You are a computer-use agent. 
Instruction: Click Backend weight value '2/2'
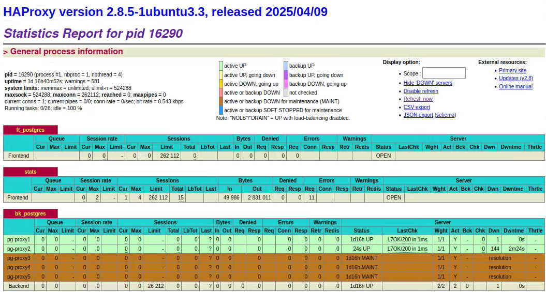click(441, 286)
